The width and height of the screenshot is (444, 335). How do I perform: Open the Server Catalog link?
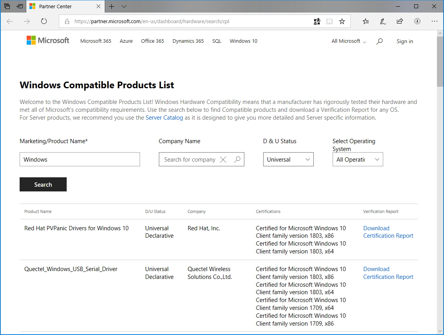coord(164,117)
